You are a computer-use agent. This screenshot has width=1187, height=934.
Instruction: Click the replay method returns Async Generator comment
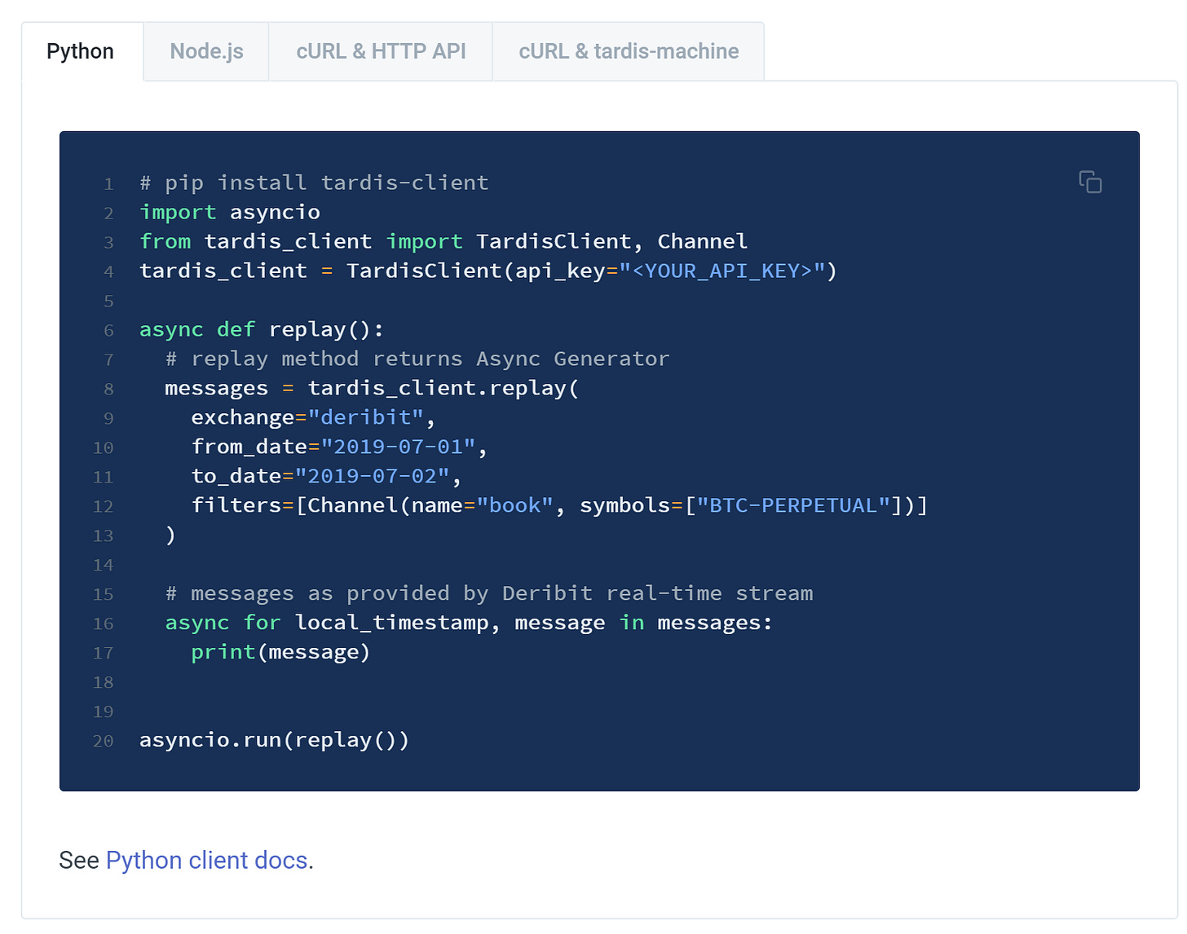[x=417, y=359]
